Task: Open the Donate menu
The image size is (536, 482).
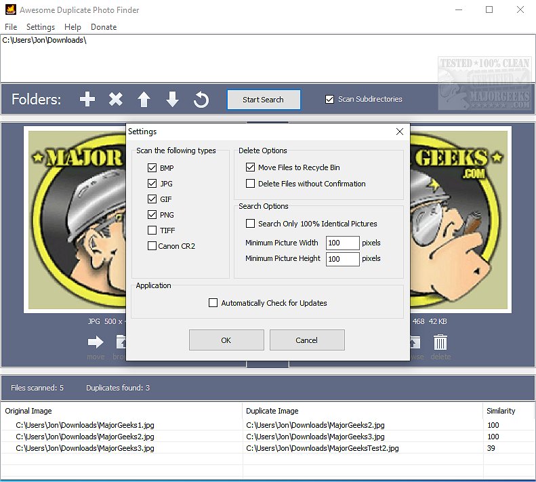Action: (104, 27)
